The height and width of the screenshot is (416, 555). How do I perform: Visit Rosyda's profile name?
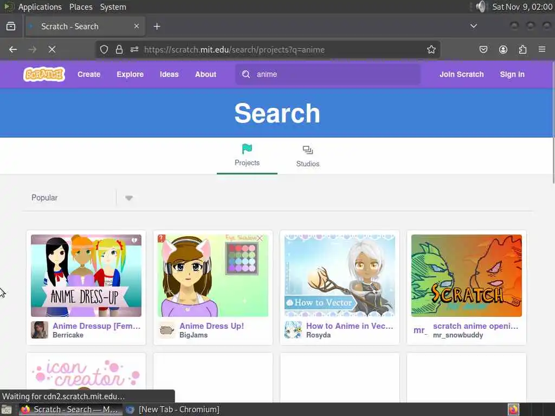pos(318,335)
